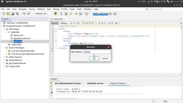The height and width of the screenshot is (103, 183).
Task: Collapse the head tag fold marker
Action: click(x=56, y=31)
